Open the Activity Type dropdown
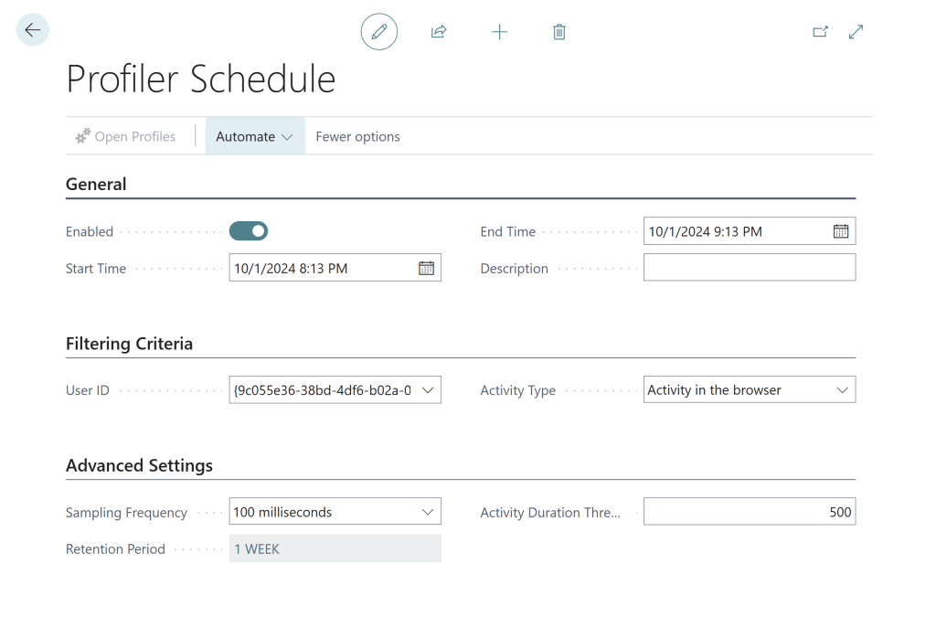Screen dimensions: 936x617 click(842, 390)
